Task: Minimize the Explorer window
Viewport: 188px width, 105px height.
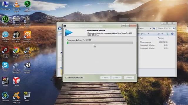Action: (163, 23)
